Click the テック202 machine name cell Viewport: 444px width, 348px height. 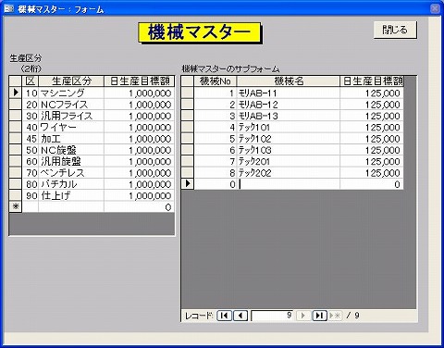pyautogui.click(x=289, y=173)
